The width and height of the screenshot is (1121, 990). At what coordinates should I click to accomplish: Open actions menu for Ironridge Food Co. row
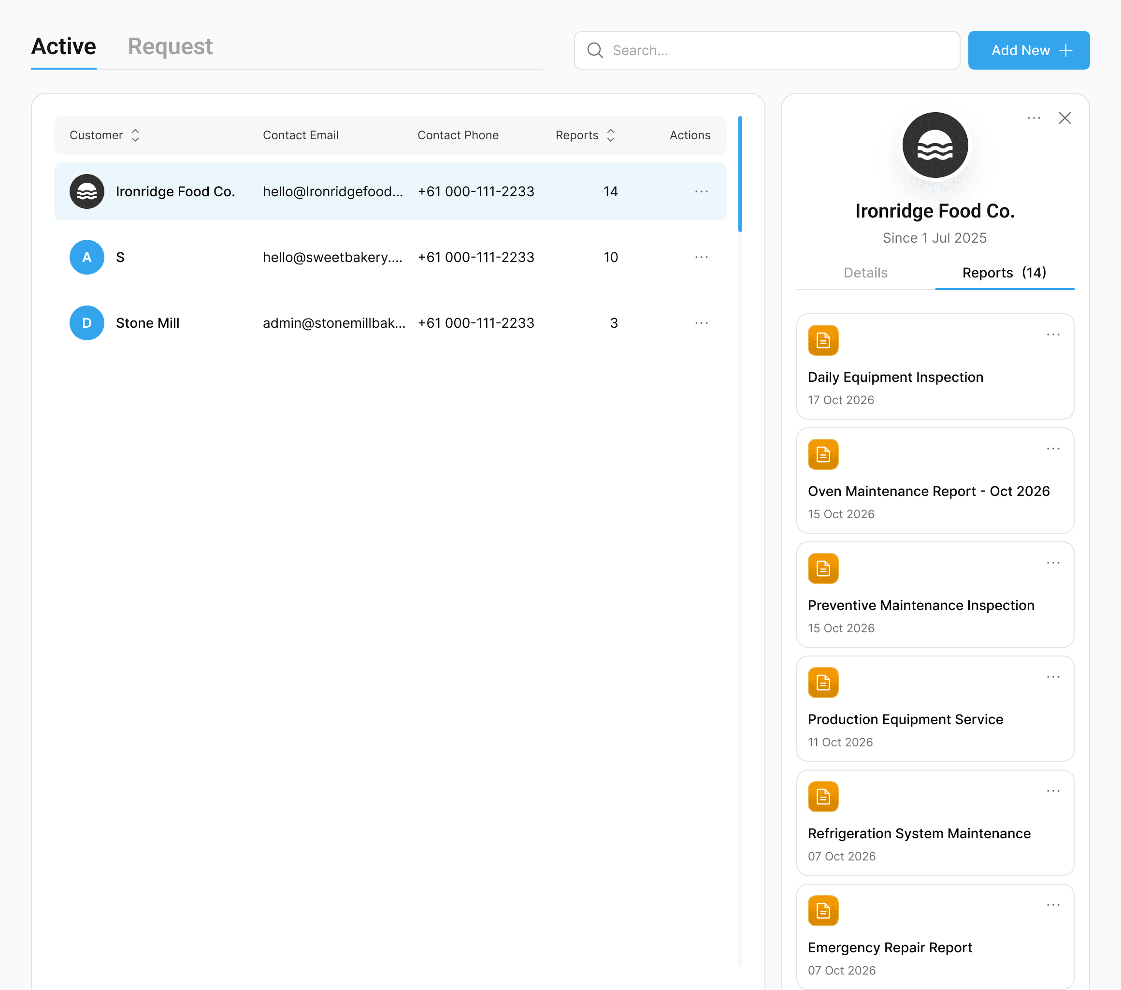pyautogui.click(x=701, y=191)
